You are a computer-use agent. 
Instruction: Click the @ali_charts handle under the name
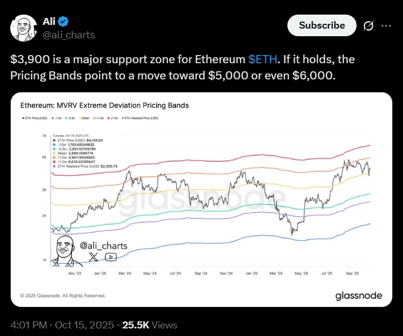click(69, 35)
